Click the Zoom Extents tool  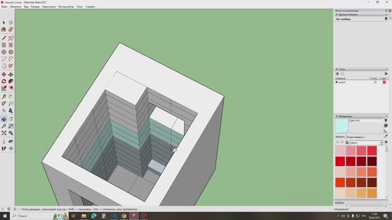[4, 133]
